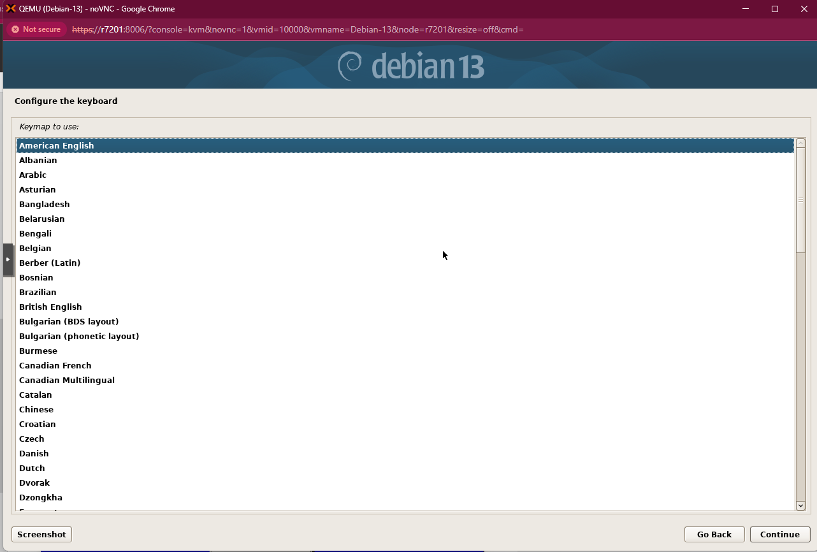Click the Not secure site warning badge
Screen dimensions: 817x552
click(36, 29)
